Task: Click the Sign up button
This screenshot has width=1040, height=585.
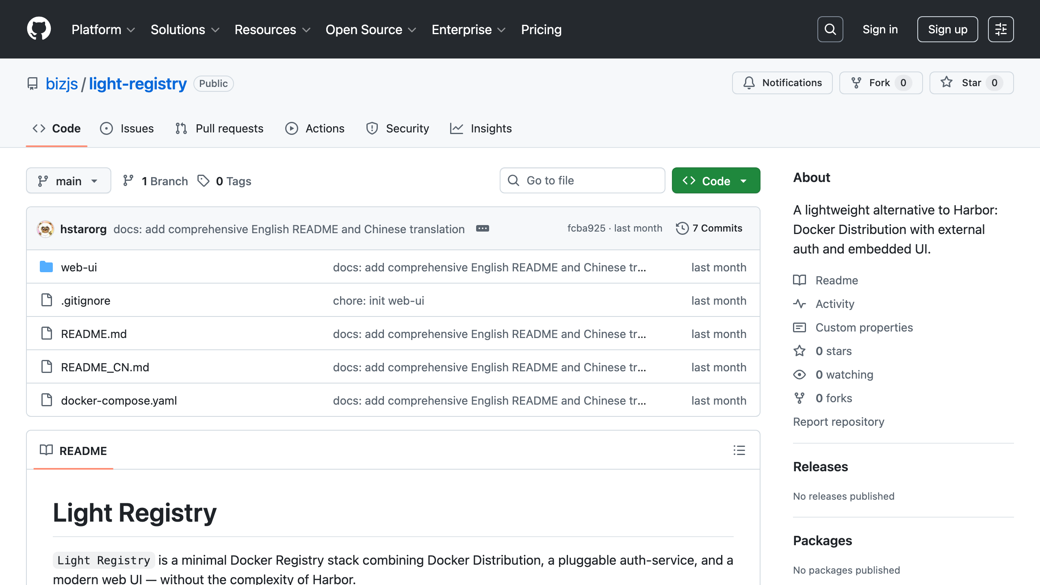Action: (947, 29)
